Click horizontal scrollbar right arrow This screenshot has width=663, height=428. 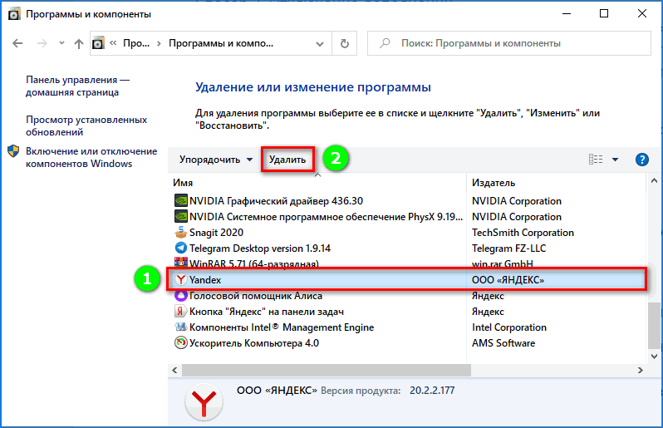[x=641, y=370]
